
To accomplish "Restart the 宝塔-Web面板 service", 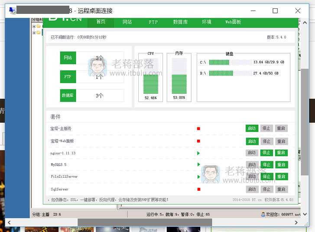I will pyautogui.click(x=281, y=141).
